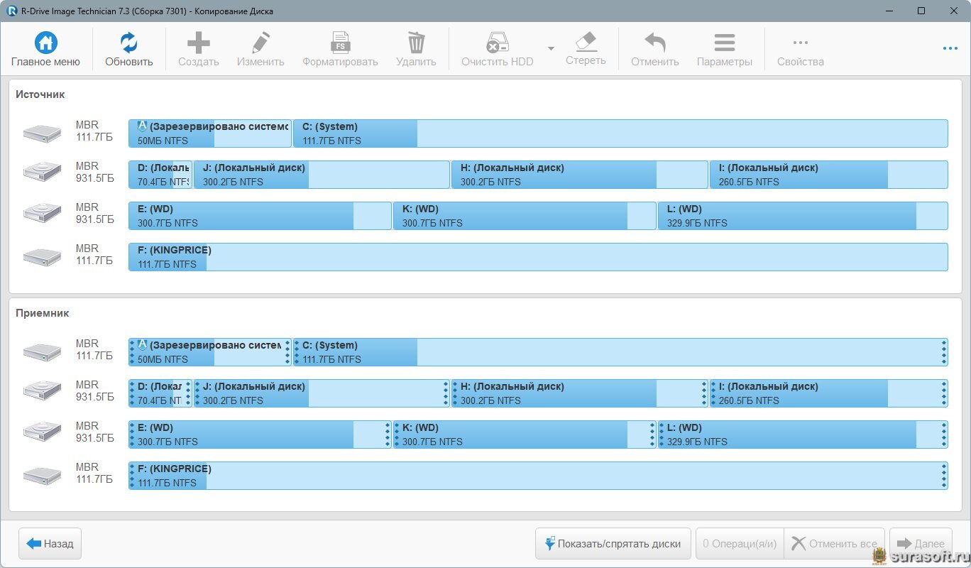Go back with the Назад button
Image resolution: width=971 pixels, height=568 pixels.
tap(50, 544)
